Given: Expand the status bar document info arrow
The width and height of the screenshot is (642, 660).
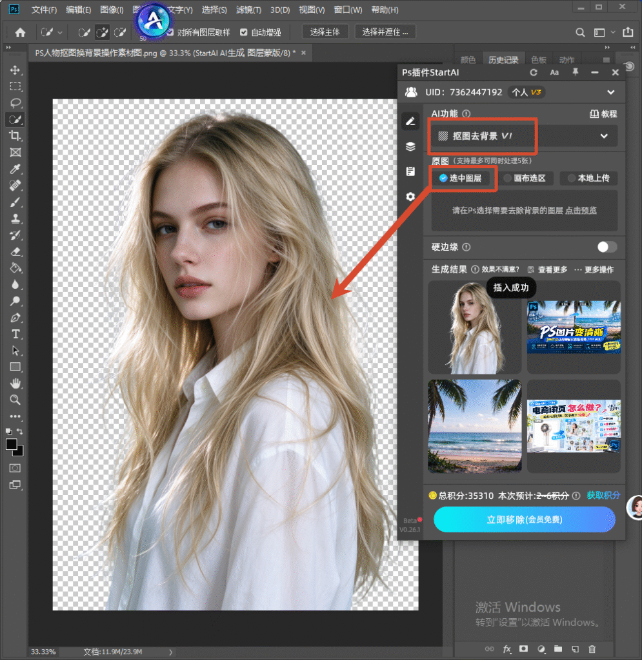Looking at the screenshot, I should point(170,652).
